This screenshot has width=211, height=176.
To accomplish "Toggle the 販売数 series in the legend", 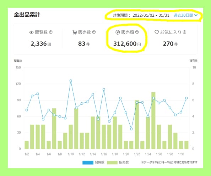I will pyautogui.click(x=118, y=162).
